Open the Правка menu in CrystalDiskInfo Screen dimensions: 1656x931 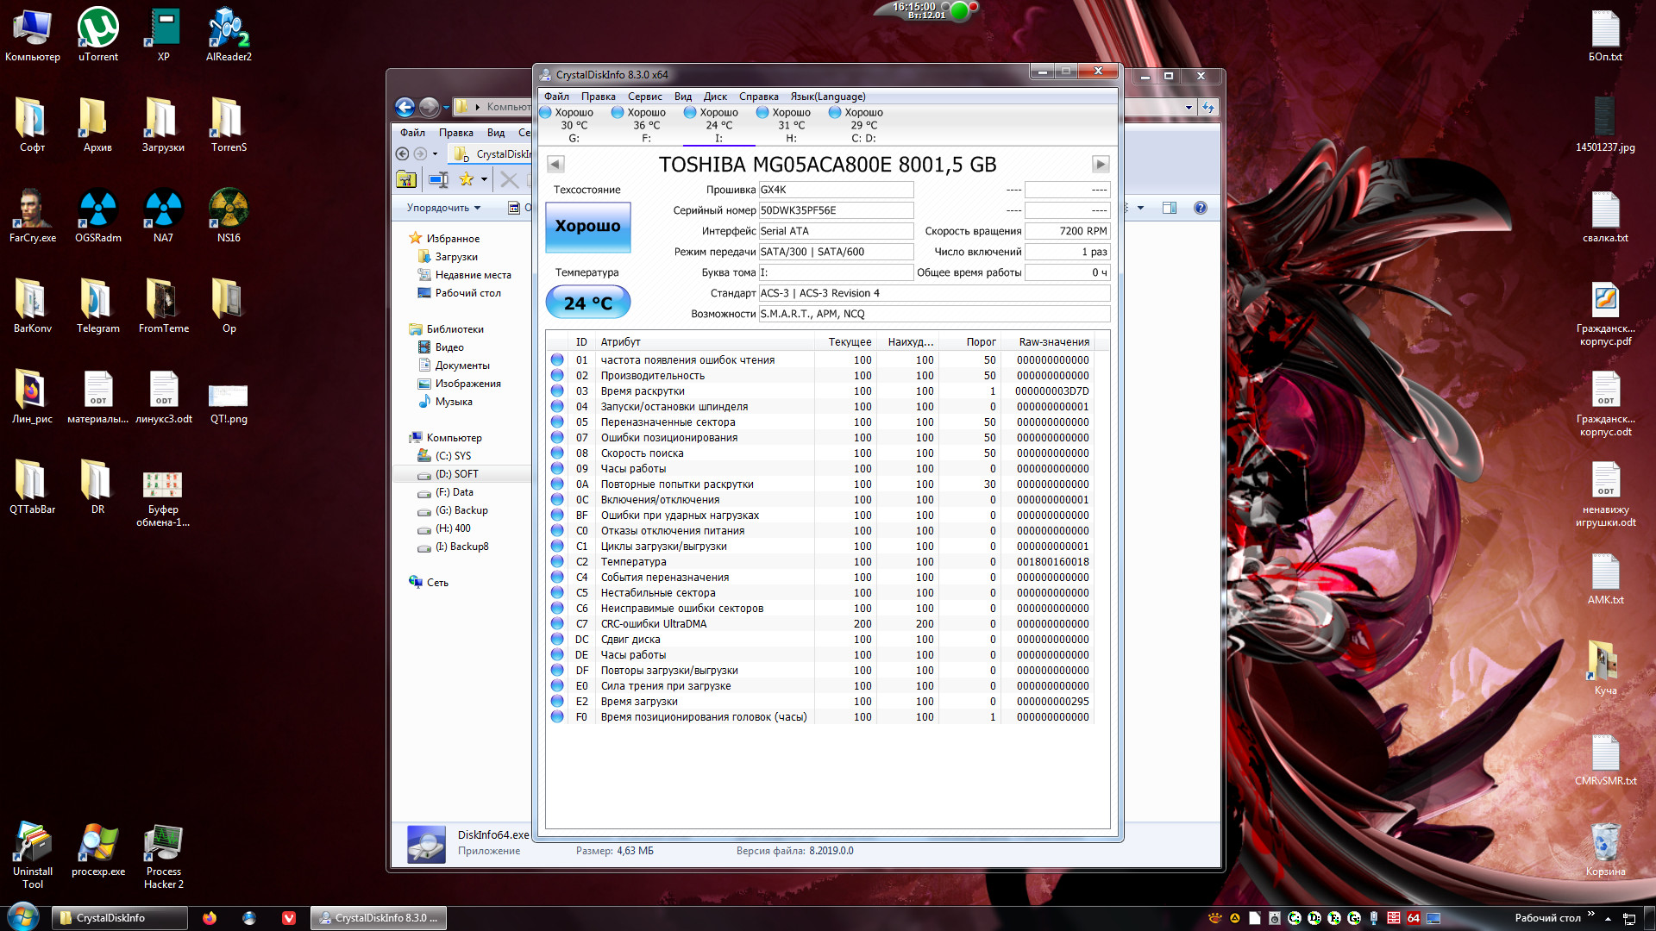click(598, 97)
